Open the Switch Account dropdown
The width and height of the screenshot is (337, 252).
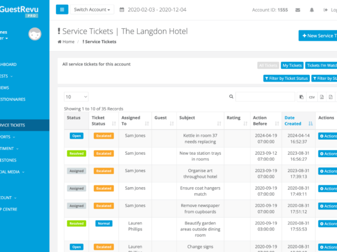coord(92,10)
